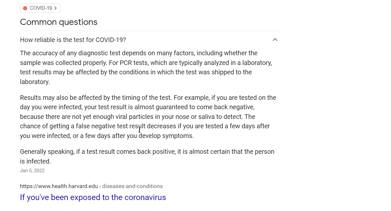Click the 'diseases-and-conditions' breadcrumb

pos(133,186)
